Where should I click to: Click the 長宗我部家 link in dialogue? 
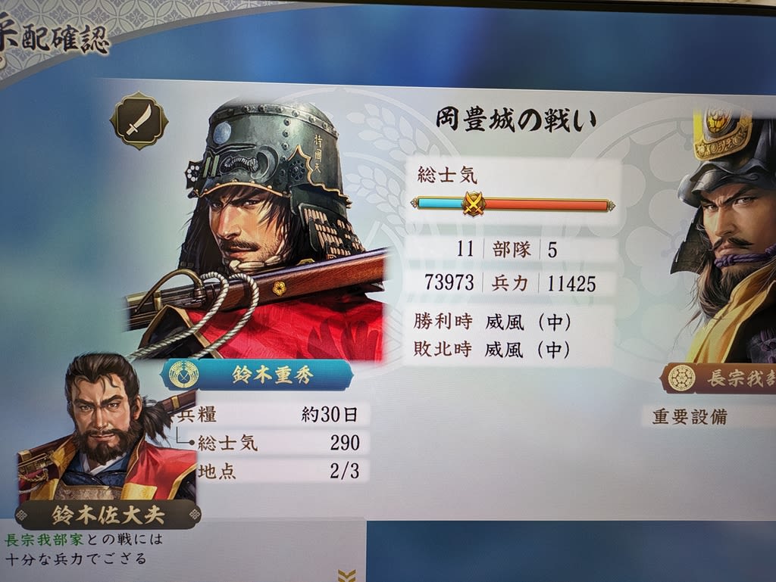[x=43, y=539]
